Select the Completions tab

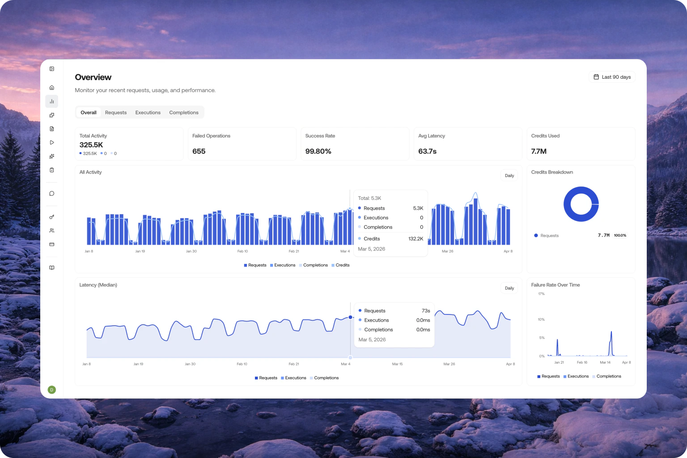pos(184,112)
